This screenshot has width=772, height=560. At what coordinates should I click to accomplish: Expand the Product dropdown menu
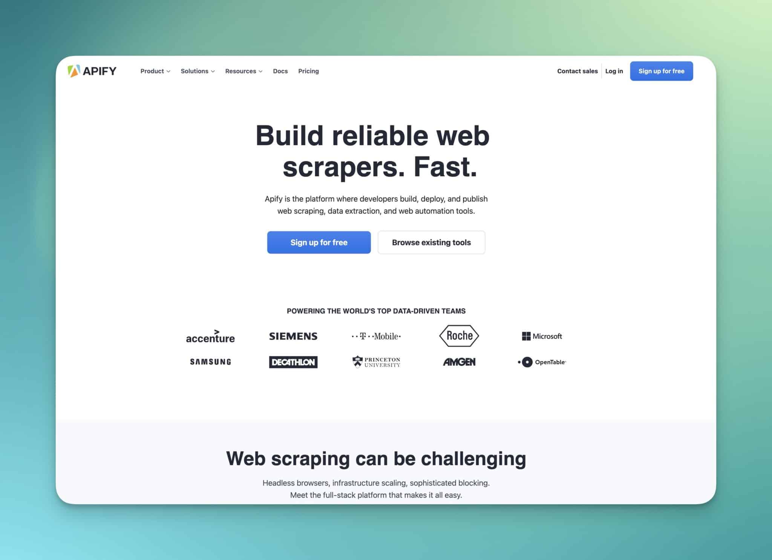pos(154,71)
